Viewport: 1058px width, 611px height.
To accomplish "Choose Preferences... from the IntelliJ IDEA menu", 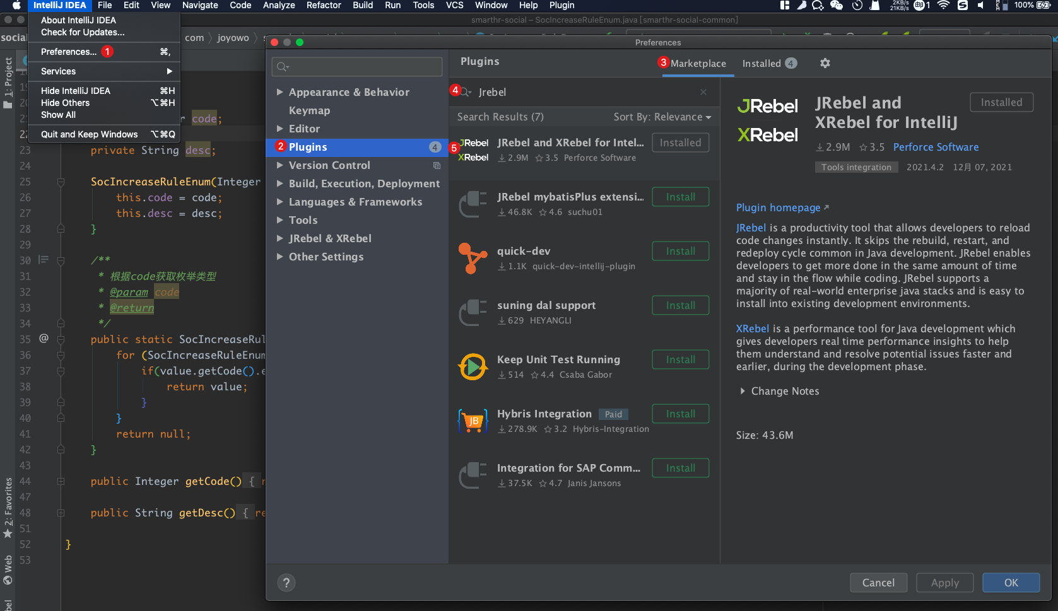I will coord(105,52).
